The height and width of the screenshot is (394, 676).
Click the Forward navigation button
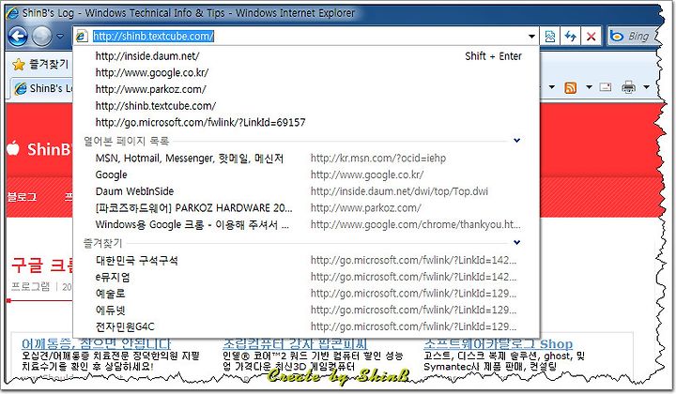[x=42, y=37]
